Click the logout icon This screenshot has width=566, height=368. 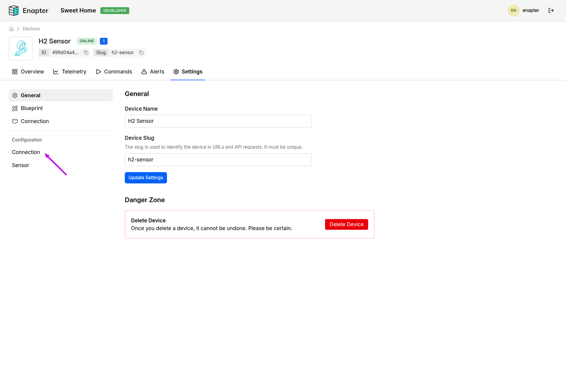click(x=551, y=10)
